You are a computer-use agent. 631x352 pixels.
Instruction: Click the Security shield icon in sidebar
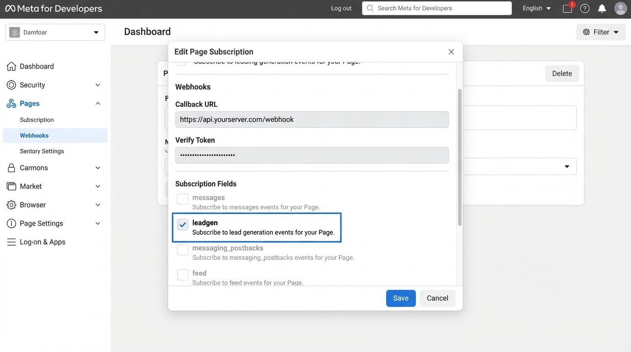11,84
